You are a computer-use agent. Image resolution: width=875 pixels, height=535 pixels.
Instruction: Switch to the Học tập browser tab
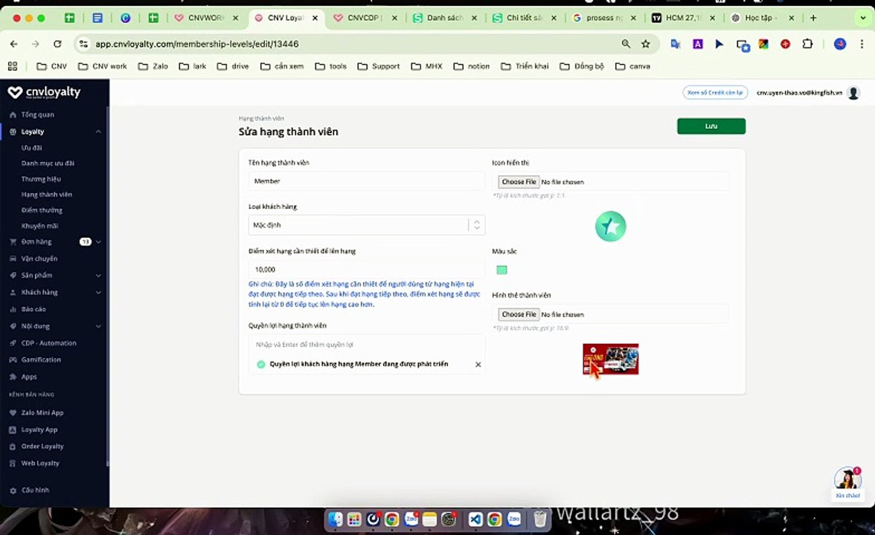(x=763, y=18)
